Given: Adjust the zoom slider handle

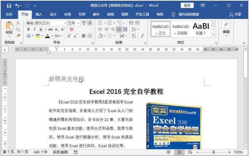Looking at the screenshot, I should 214,152.
